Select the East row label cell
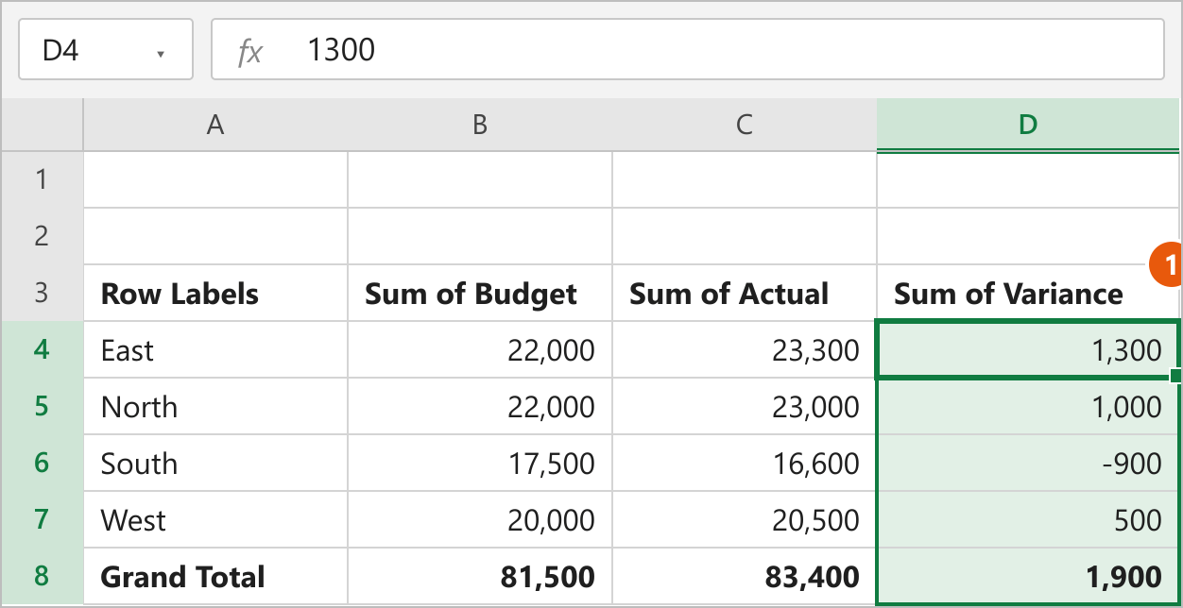This screenshot has width=1183, height=608. click(215, 349)
